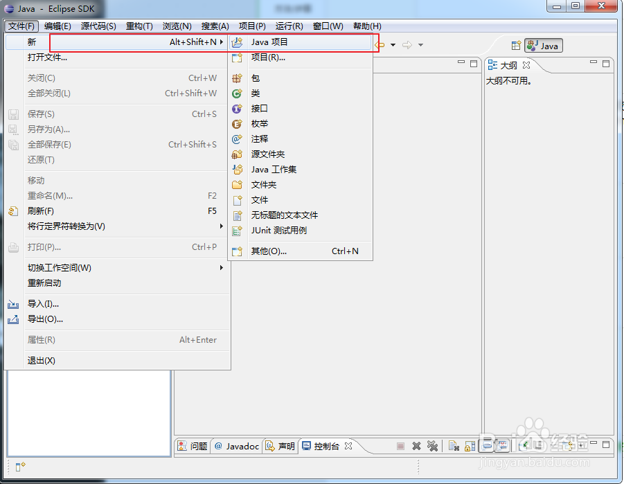Click 属性(R) menu entry
This screenshot has height=484, width=624.
pos(118,340)
